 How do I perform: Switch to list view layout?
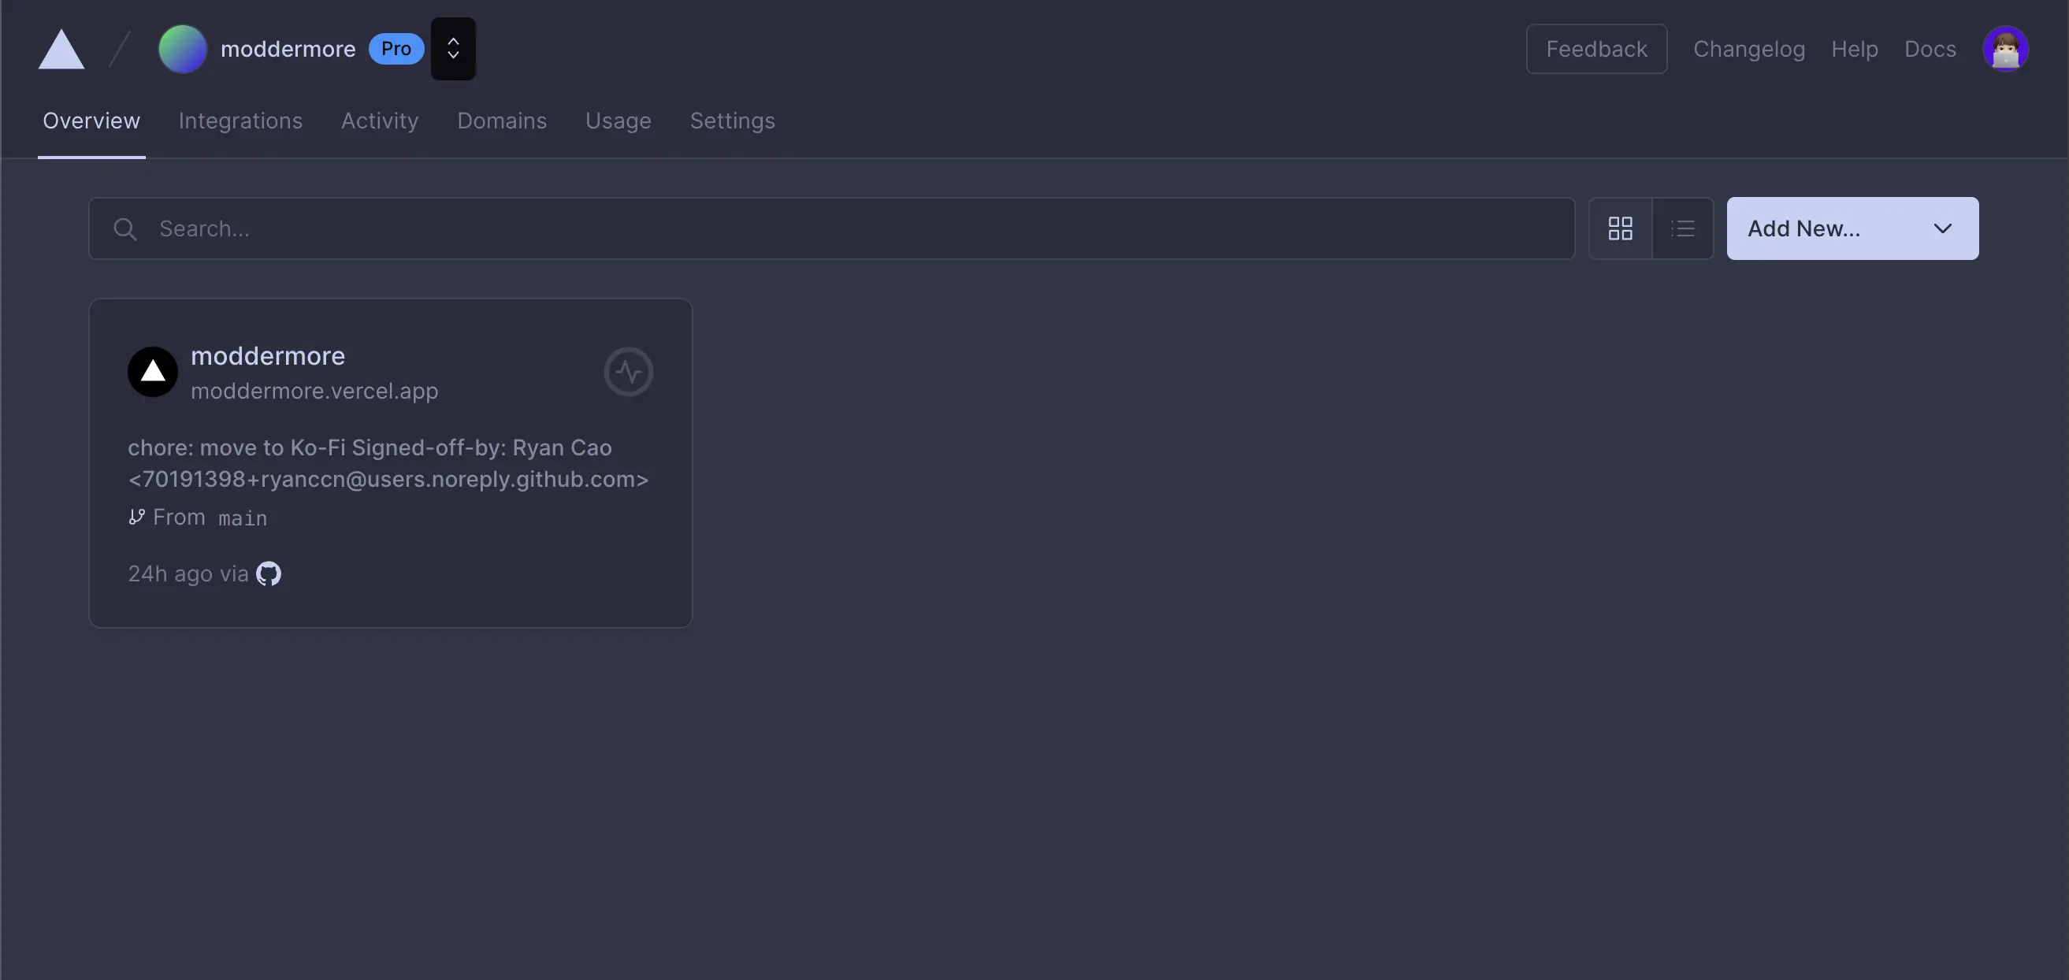coord(1683,229)
